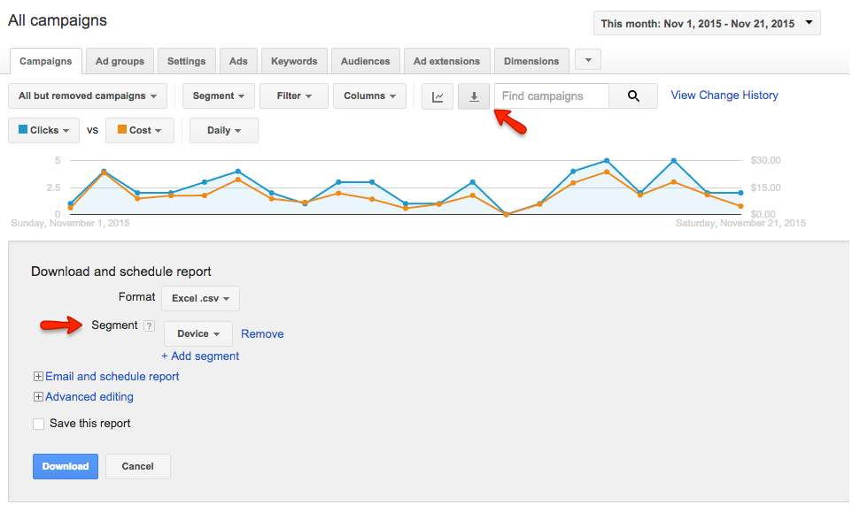
Task: Expand Email and schedule report section
Action: point(38,377)
